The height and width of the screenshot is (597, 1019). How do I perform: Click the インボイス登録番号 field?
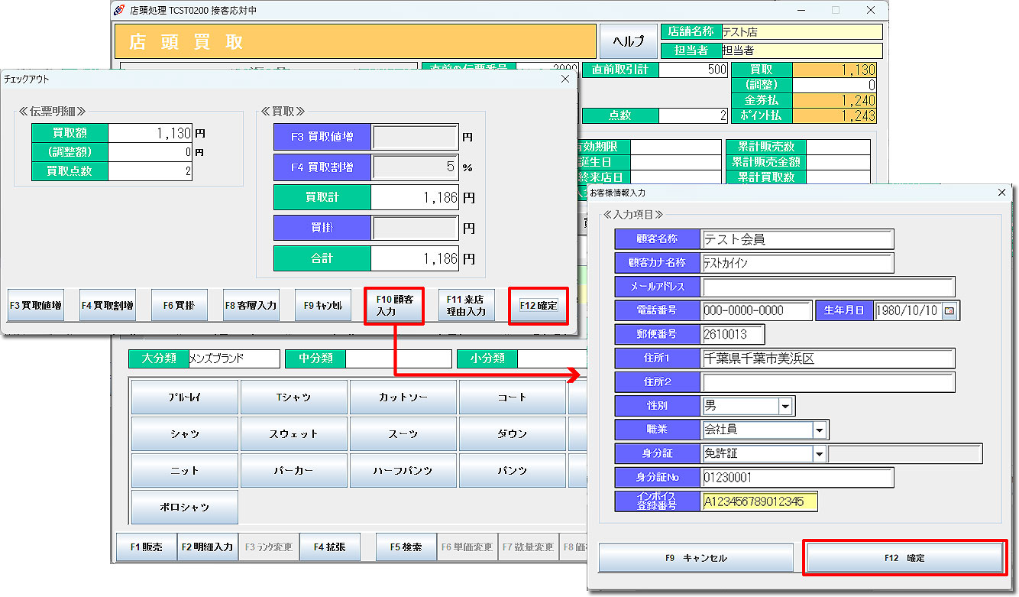(759, 501)
